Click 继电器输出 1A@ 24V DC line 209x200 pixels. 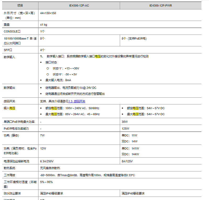click(71, 88)
